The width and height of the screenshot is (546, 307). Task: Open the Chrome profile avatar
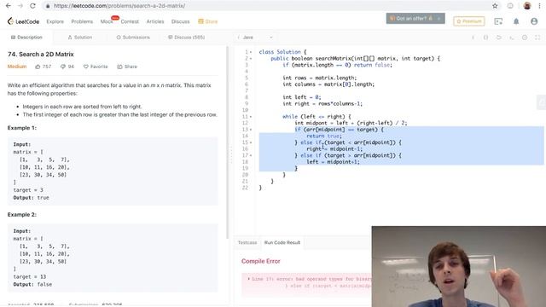click(527, 6)
